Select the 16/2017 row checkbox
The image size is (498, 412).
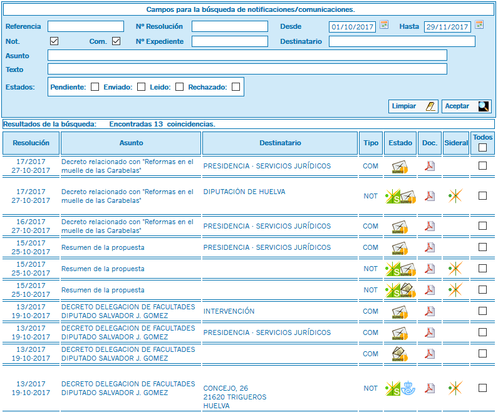pyautogui.click(x=482, y=225)
